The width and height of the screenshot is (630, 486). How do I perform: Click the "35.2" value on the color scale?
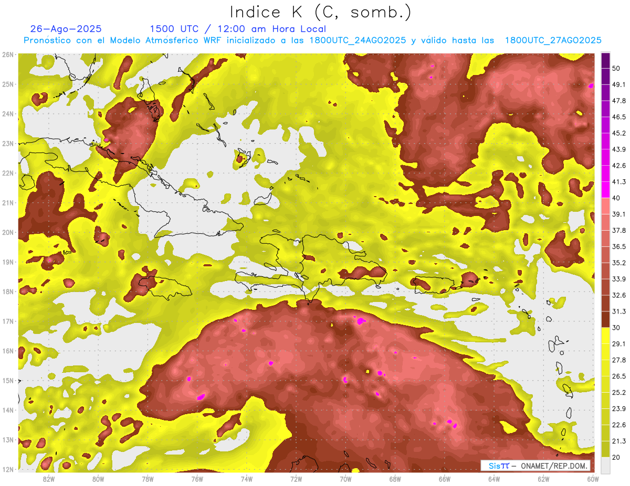[x=618, y=263]
